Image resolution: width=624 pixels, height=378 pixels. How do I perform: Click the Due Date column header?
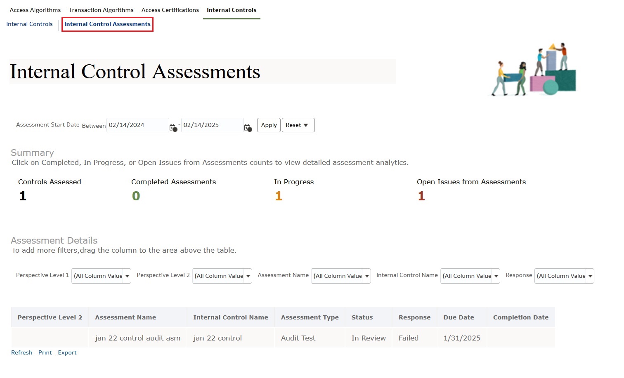[x=462, y=317]
